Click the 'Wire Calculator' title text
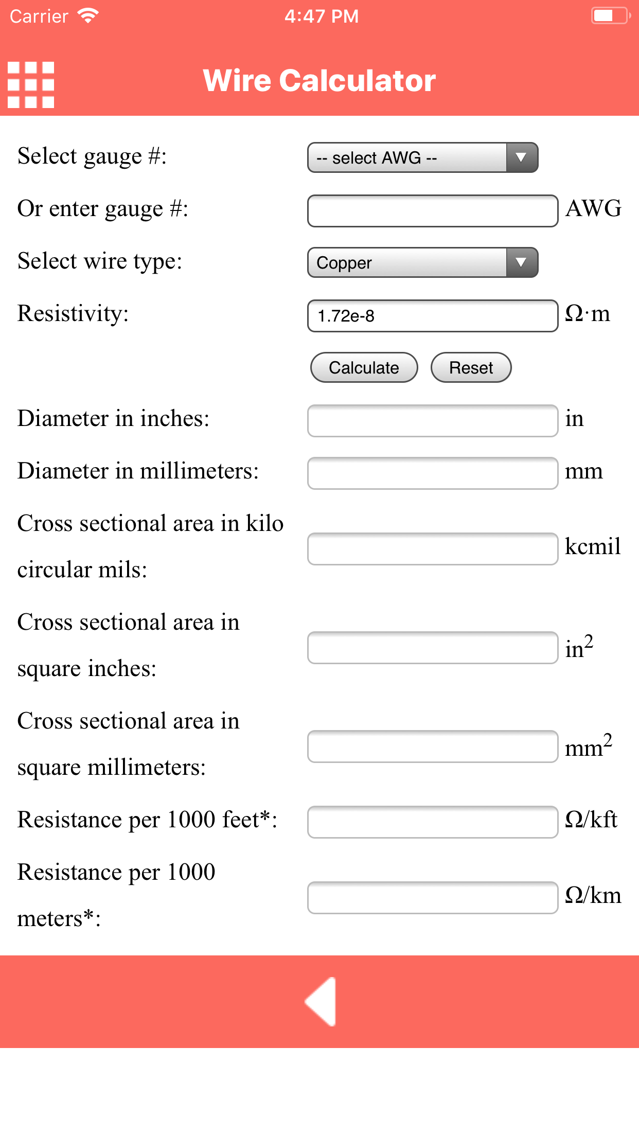The width and height of the screenshot is (639, 1136). pyautogui.click(x=319, y=80)
